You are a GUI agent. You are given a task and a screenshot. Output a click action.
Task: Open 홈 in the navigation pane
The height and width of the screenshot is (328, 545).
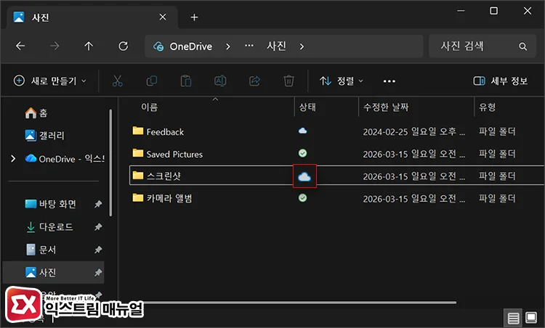pyautogui.click(x=36, y=112)
